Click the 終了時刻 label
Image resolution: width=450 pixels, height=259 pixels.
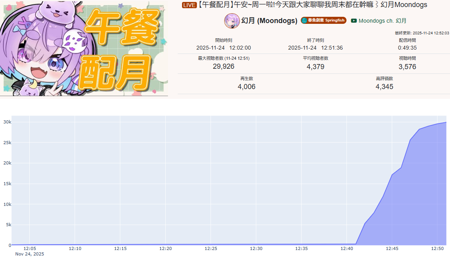315,40
